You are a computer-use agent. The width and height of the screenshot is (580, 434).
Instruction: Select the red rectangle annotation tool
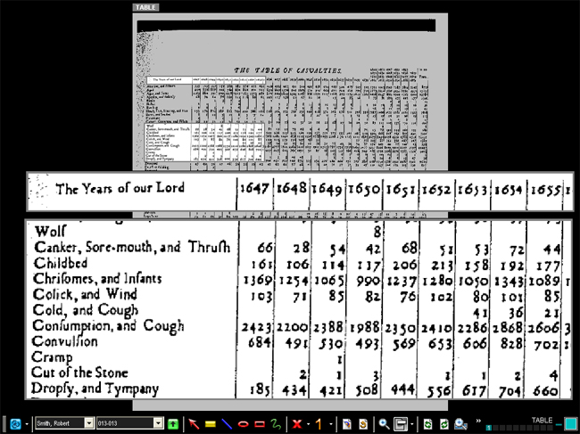tap(260, 424)
